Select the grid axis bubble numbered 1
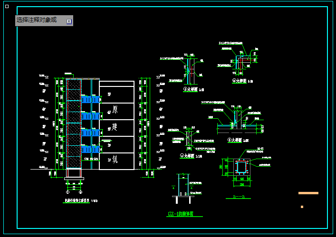This screenshot has height=237, width=336. 67,192
